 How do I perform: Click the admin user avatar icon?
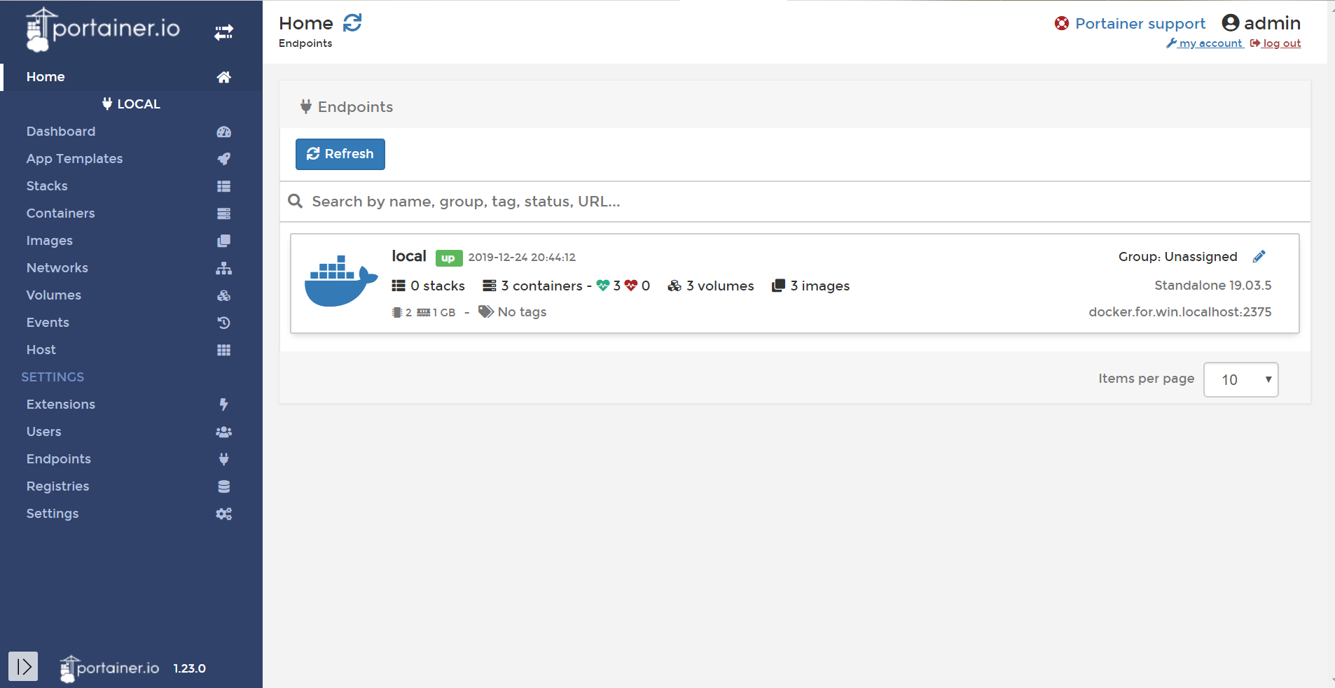[x=1231, y=23]
